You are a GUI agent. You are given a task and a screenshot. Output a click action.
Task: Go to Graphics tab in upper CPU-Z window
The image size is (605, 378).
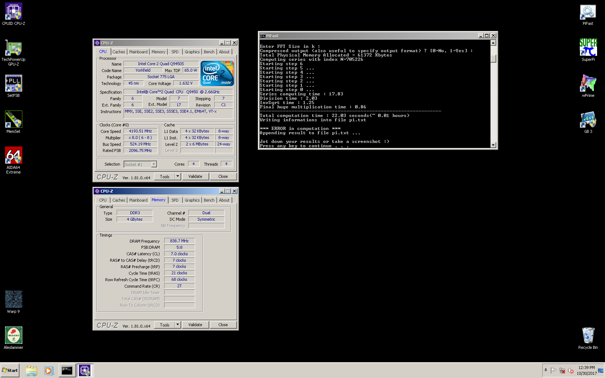pos(192,52)
